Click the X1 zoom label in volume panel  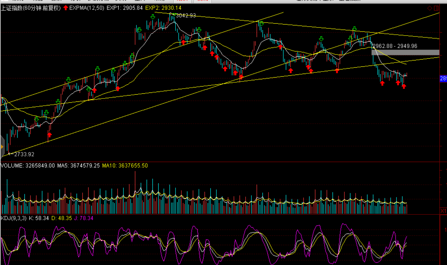[443, 211]
